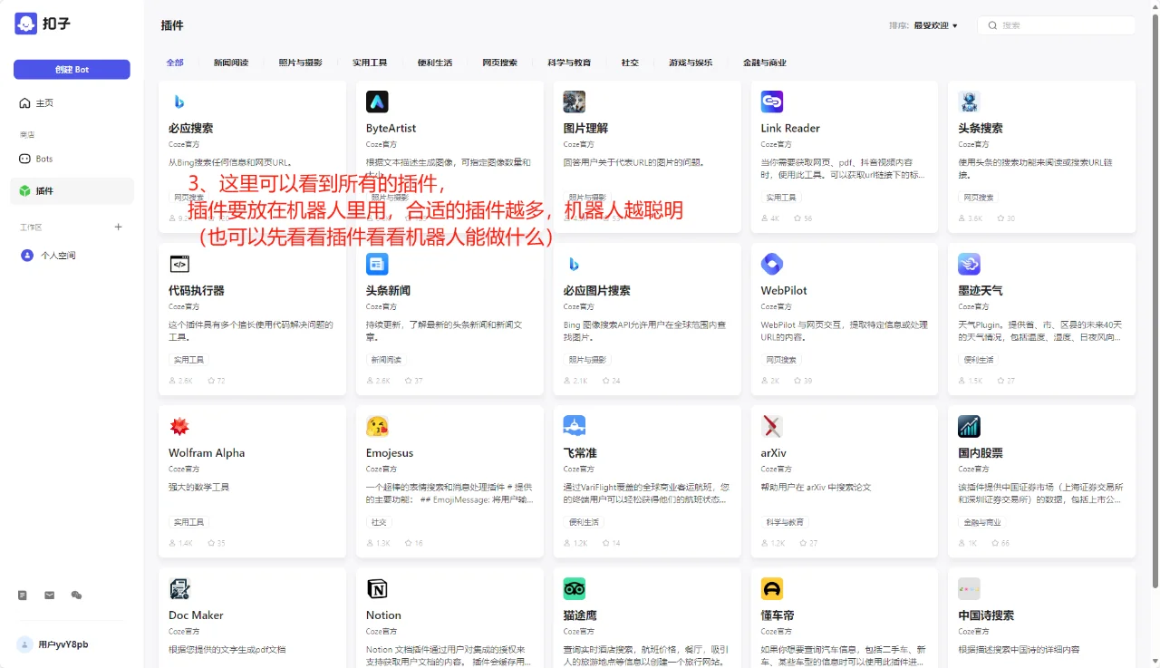
Task: Click the 头条搜索 plugin icon
Action: click(970, 102)
